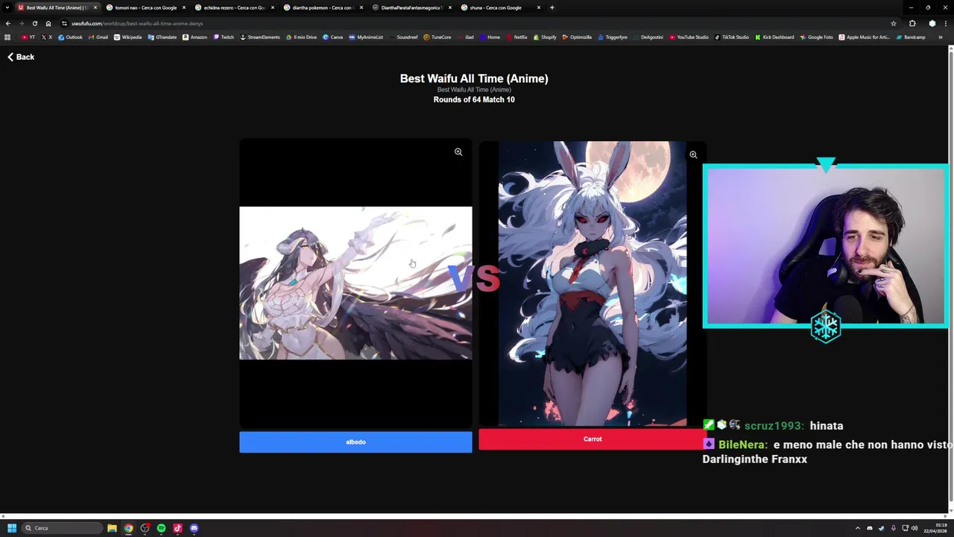Click the Carrot character image

[x=593, y=283]
